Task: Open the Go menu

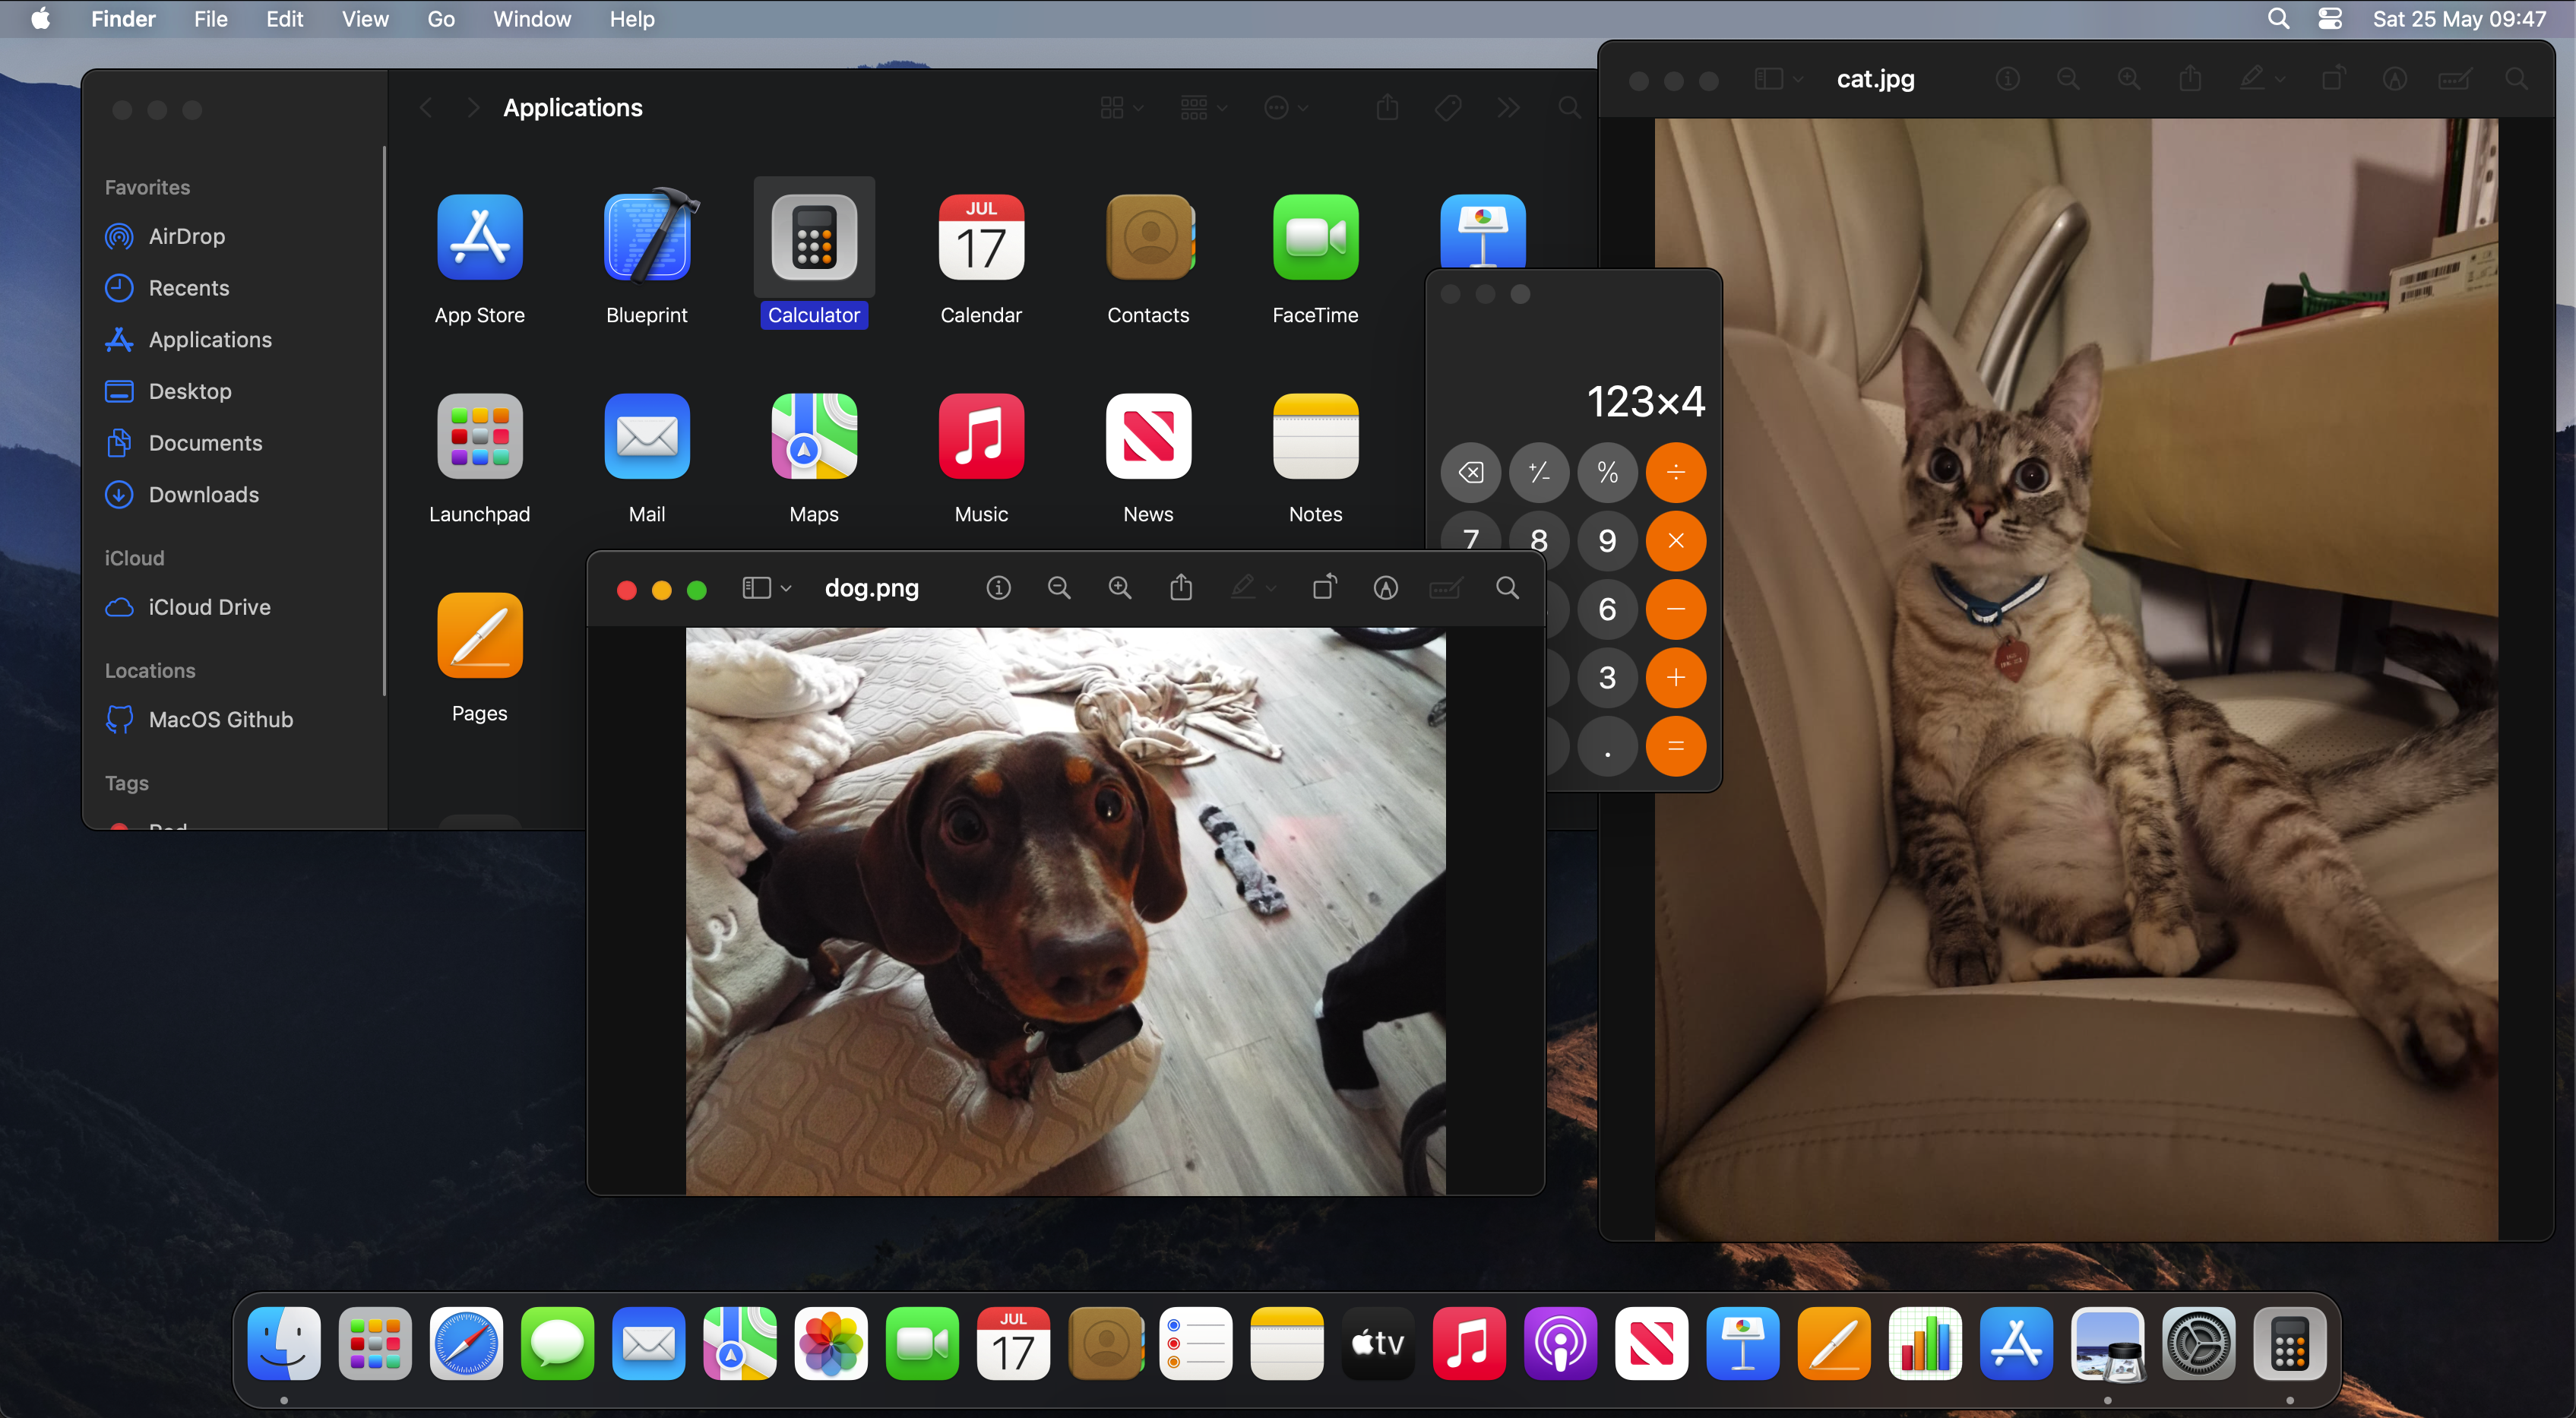Action: [x=441, y=19]
